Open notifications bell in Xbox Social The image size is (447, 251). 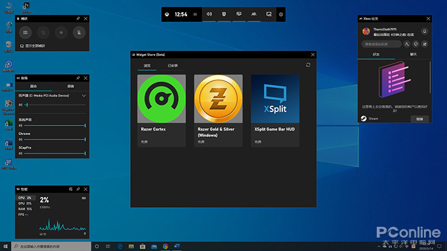tap(425, 32)
